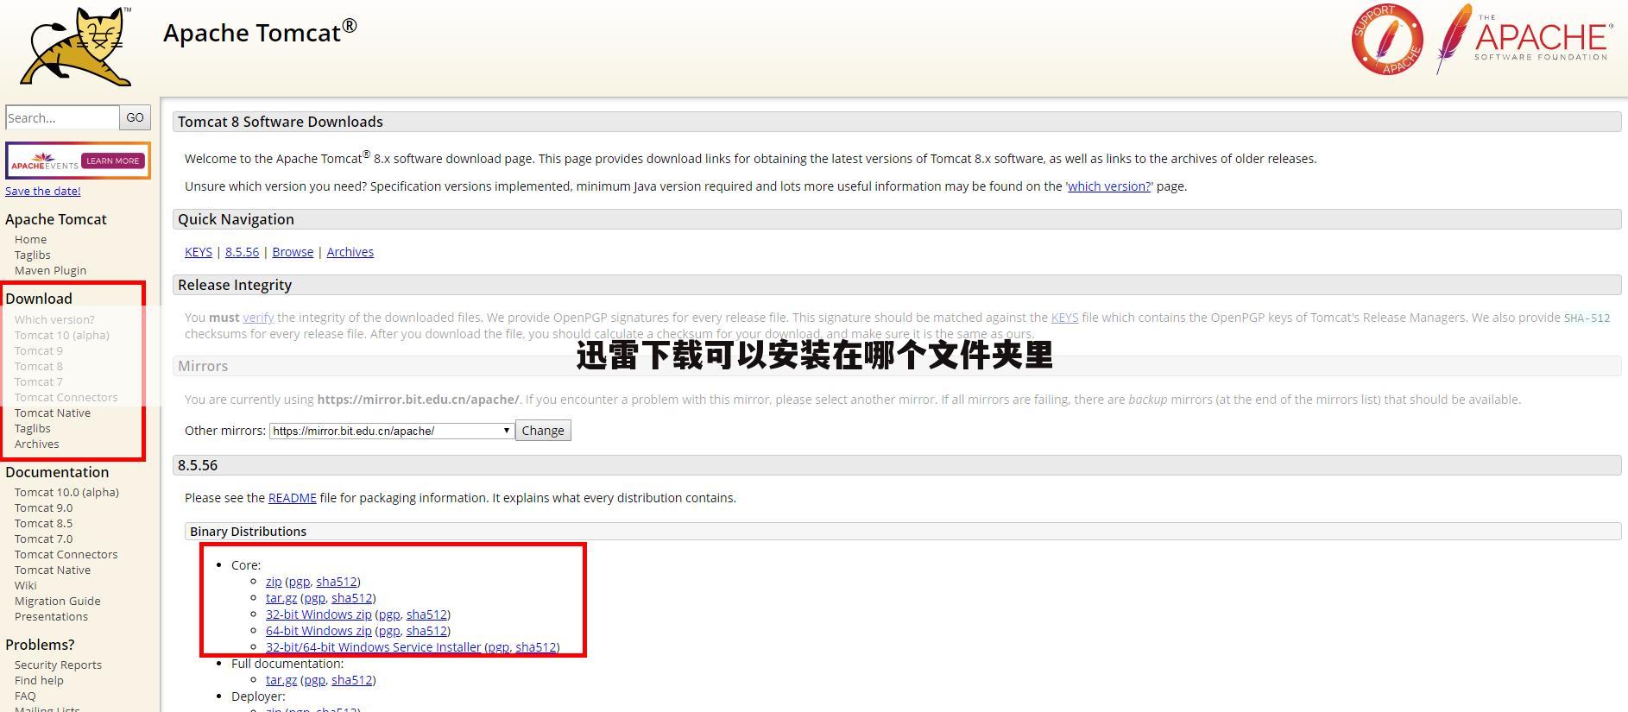
Task: Open Tomcat Native under Download
Action: click(x=53, y=413)
